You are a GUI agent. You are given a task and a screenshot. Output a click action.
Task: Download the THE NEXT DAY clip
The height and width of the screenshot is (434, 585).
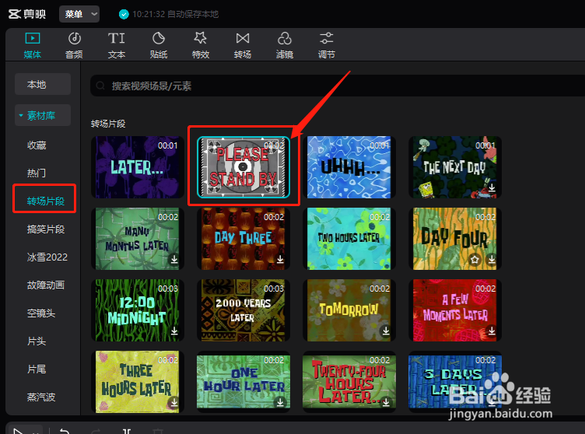(x=492, y=187)
